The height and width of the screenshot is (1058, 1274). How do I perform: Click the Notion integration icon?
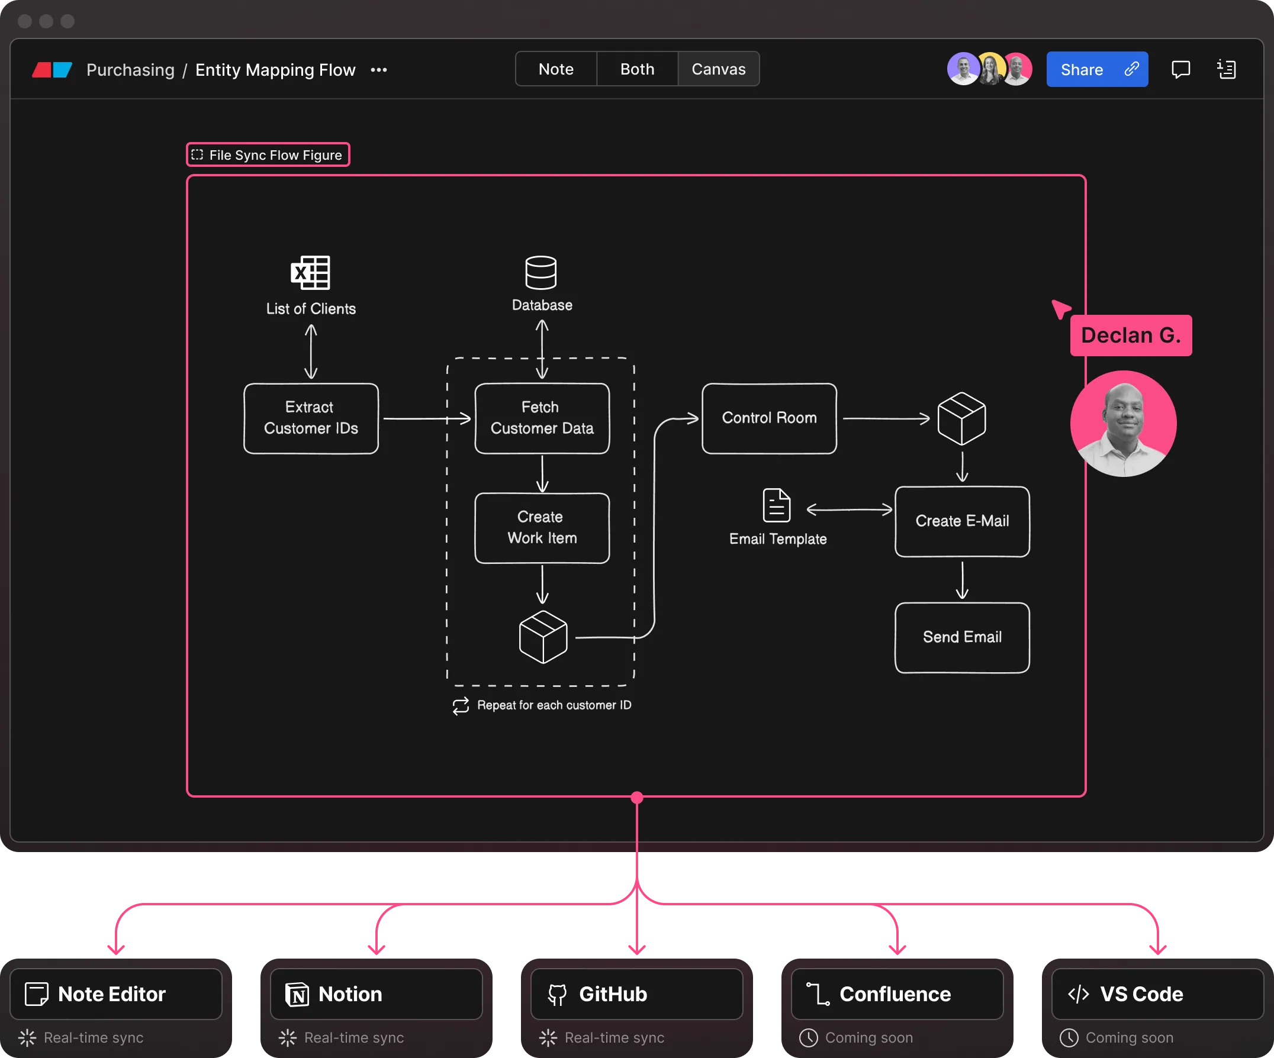point(297,994)
